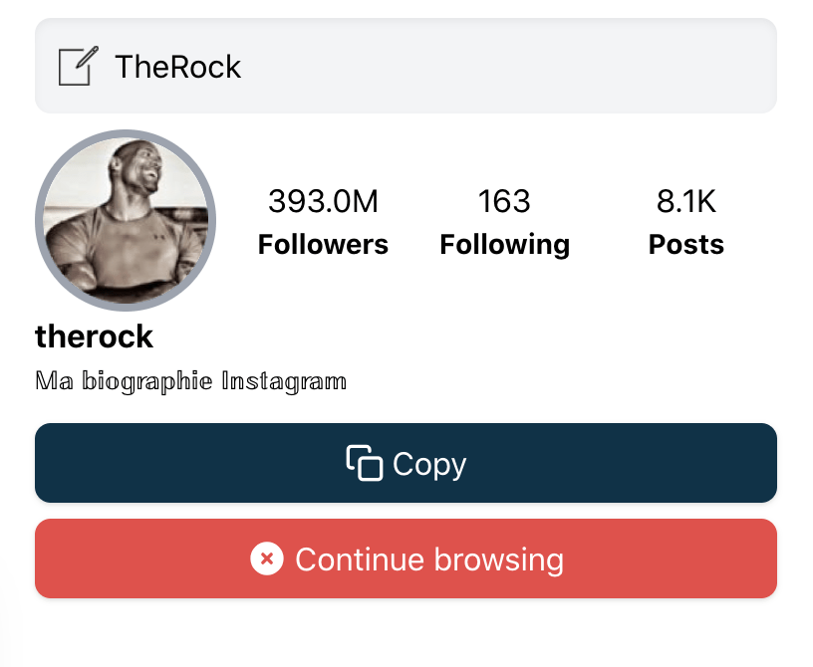Click the bold therock username
This screenshot has height=667, width=813.
click(94, 336)
